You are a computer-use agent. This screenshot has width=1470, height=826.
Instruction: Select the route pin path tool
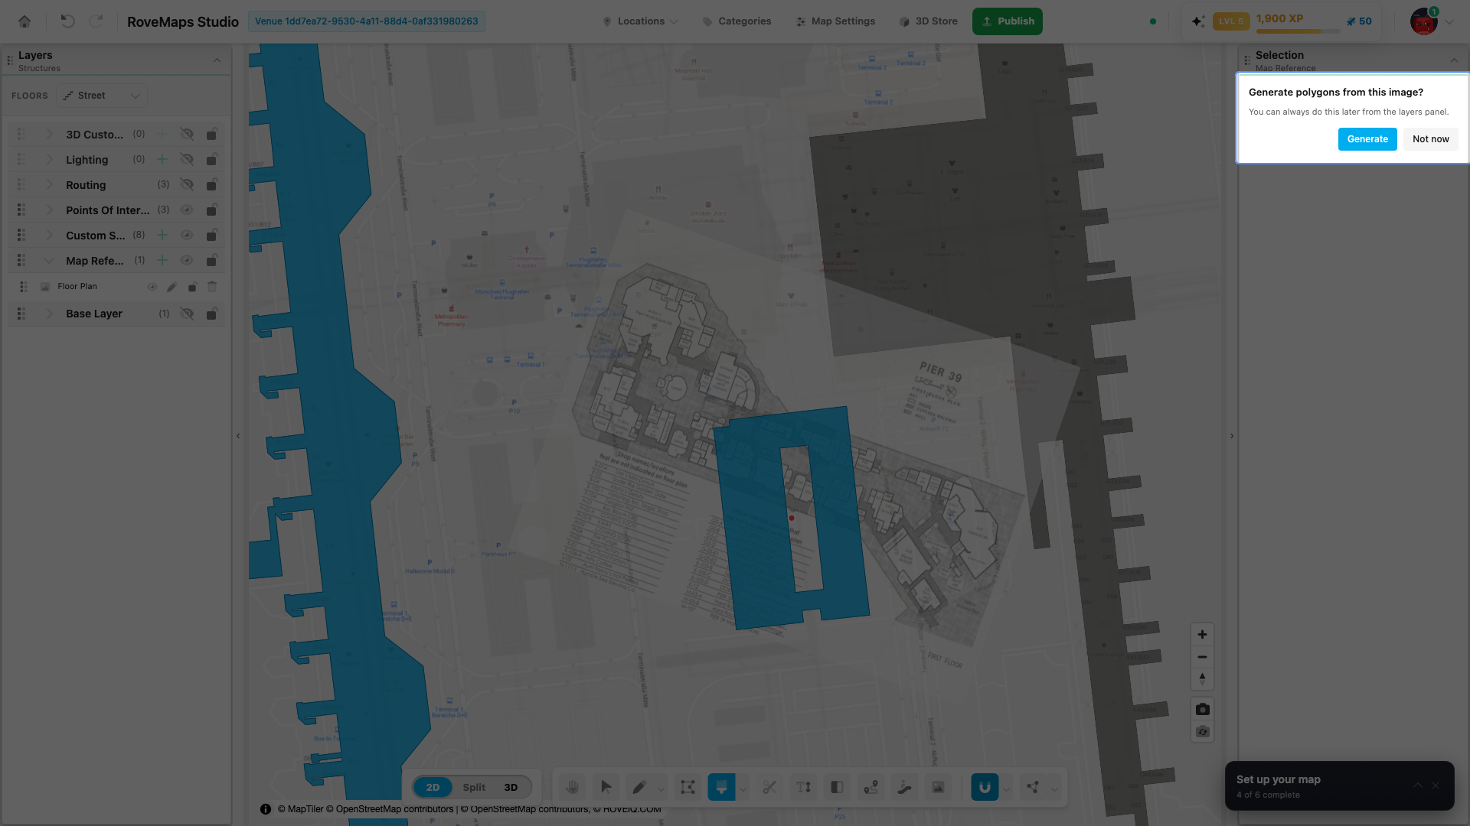[x=871, y=787]
